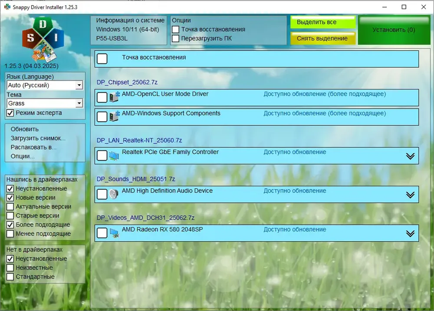Open the Загрузить снимок... menu entry
The height and width of the screenshot is (311, 434).
tap(38, 138)
